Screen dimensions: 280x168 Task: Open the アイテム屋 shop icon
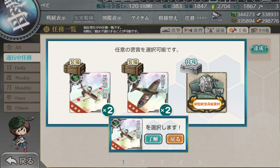click(217, 17)
